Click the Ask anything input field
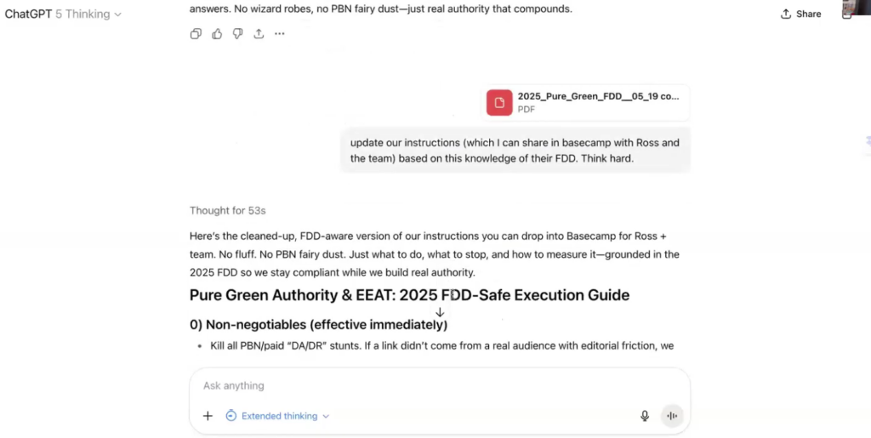Viewport: 871px width, 438px height. pos(425,386)
